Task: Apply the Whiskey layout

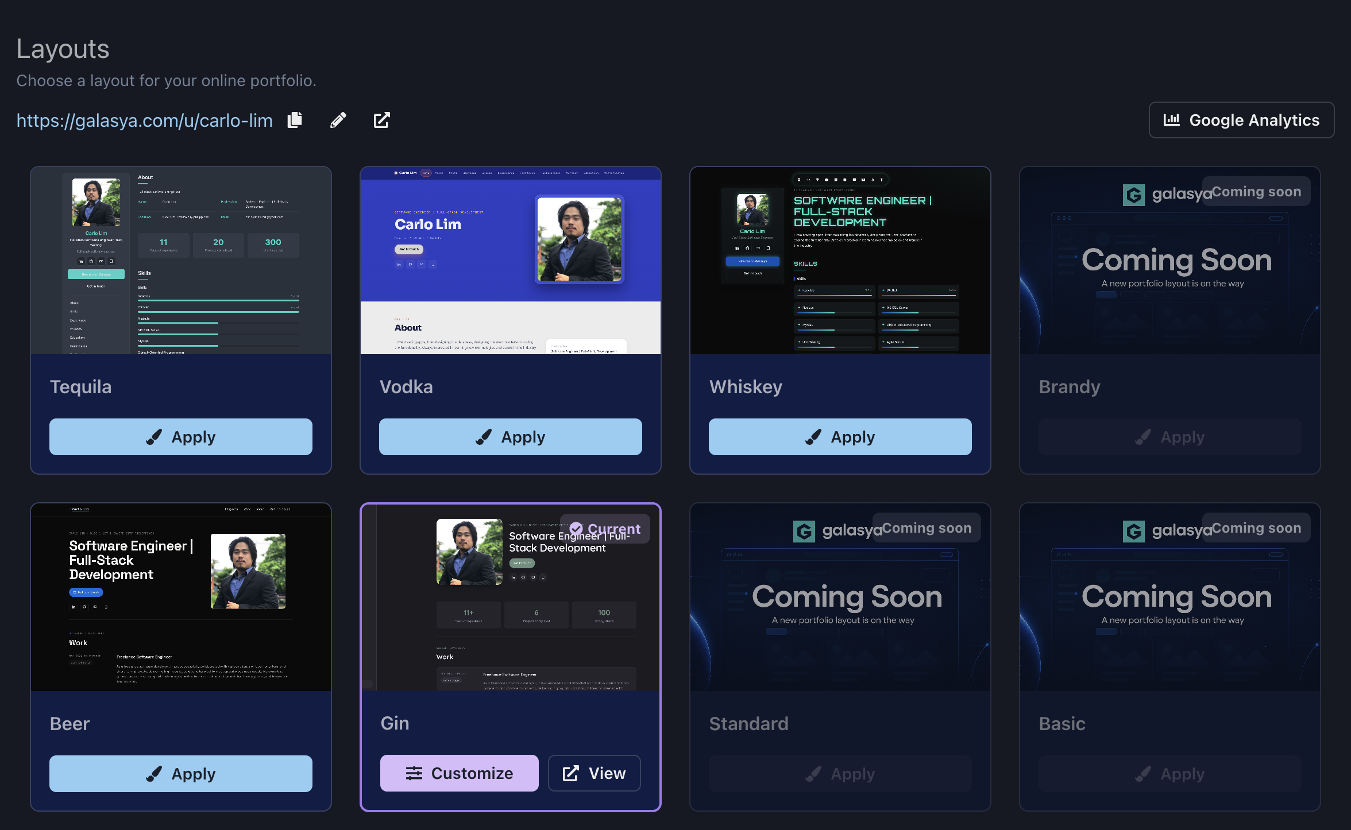Action: click(840, 437)
